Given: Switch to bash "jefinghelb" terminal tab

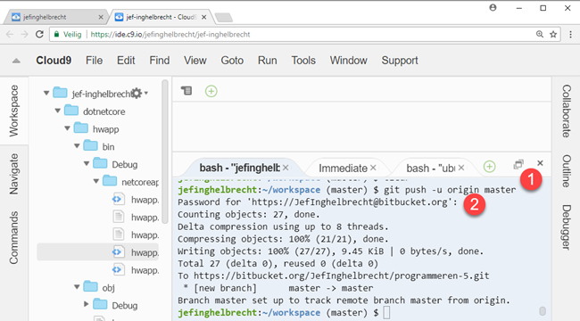Looking at the screenshot, I should 239,168.
